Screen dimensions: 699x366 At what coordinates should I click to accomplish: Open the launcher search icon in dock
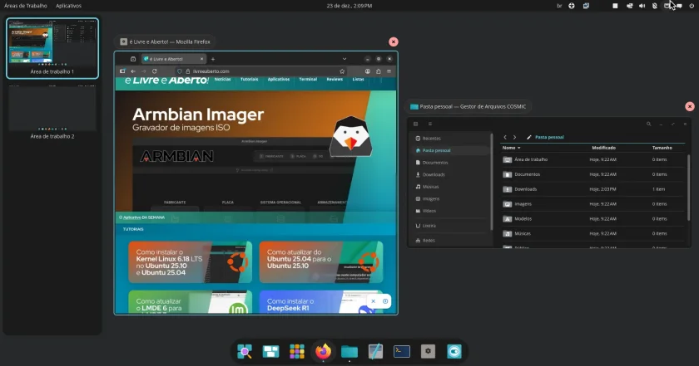(x=245, y=351)
